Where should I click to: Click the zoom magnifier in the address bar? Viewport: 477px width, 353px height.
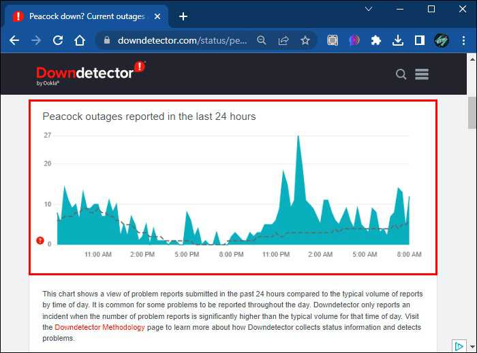coord(261,40)
